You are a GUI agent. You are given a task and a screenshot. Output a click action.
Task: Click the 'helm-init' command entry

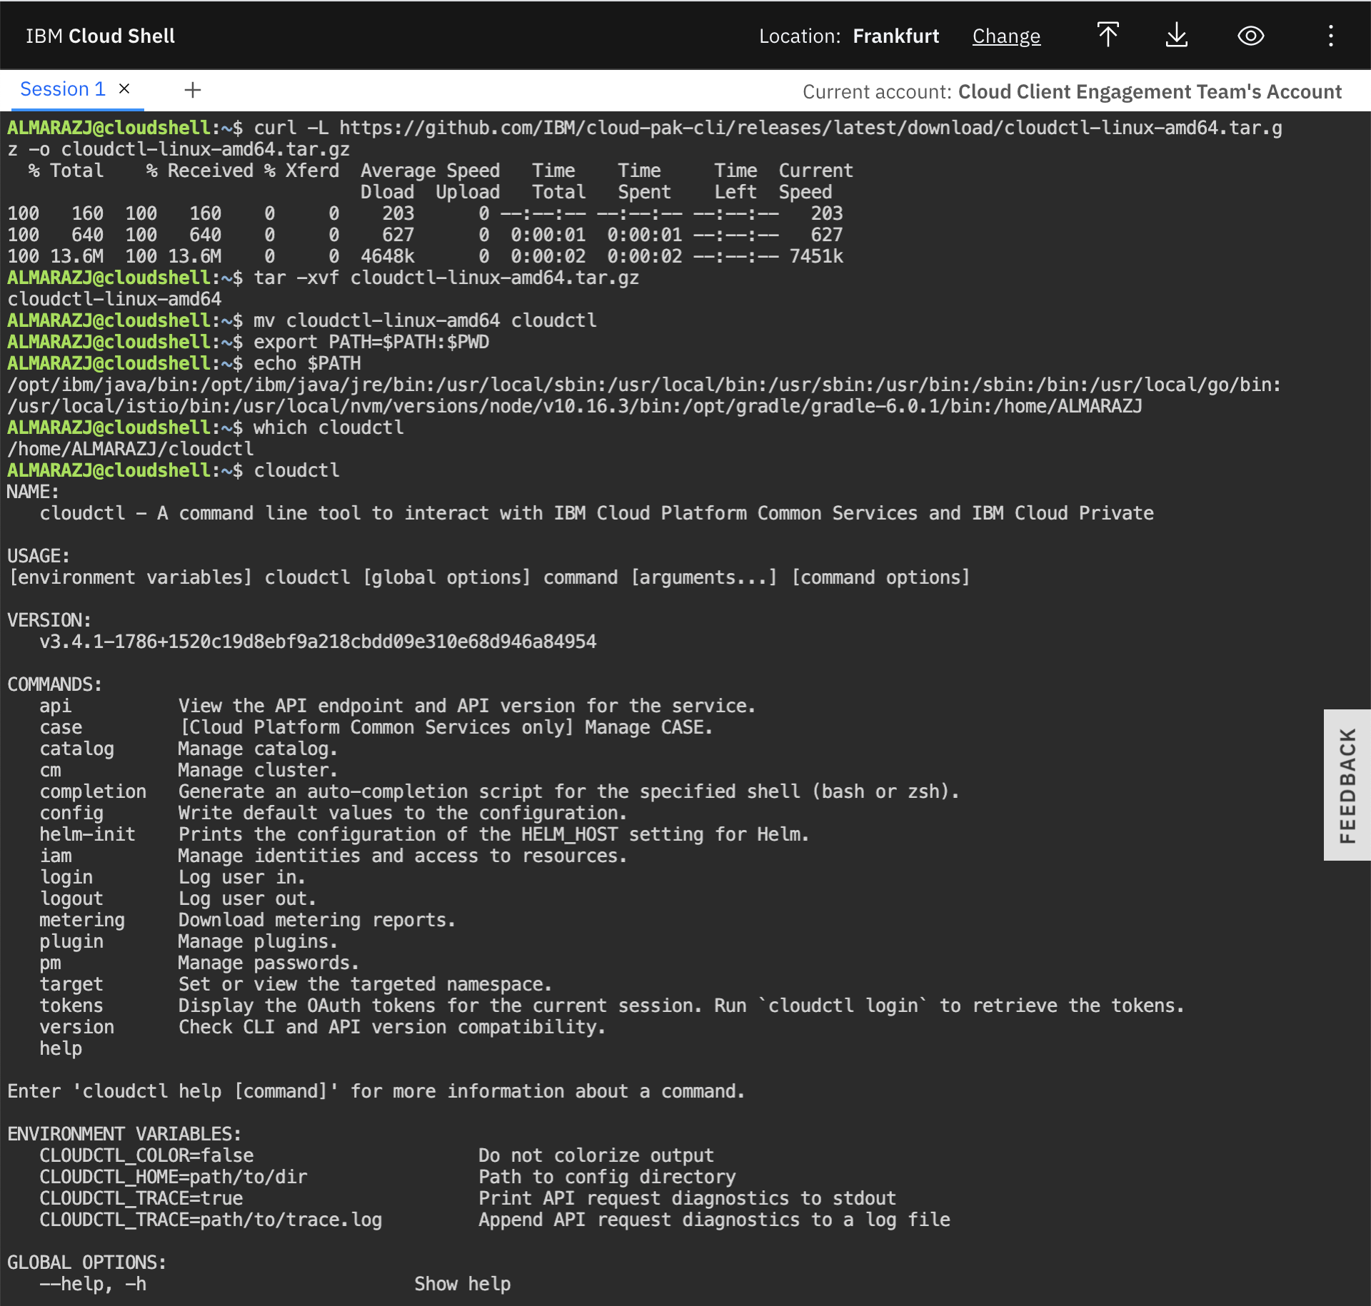88,835
